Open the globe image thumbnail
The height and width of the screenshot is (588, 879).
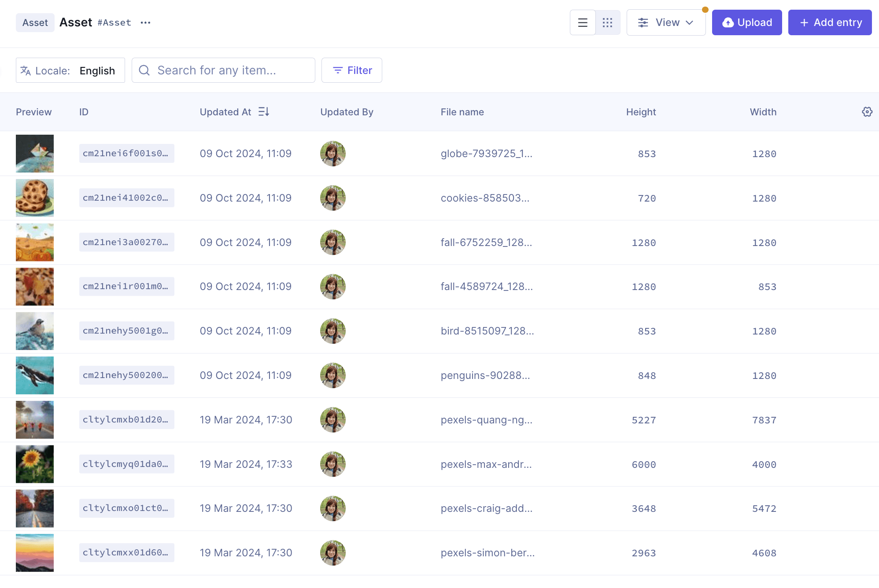[35, 154]
